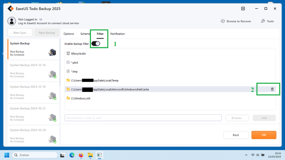Click the orange OK button
This screenshot has width=285, height=160.
(264, 135)
